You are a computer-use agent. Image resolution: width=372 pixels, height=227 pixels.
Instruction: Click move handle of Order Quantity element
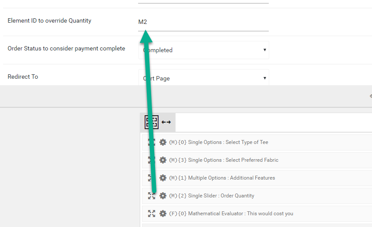click(152, 196)
